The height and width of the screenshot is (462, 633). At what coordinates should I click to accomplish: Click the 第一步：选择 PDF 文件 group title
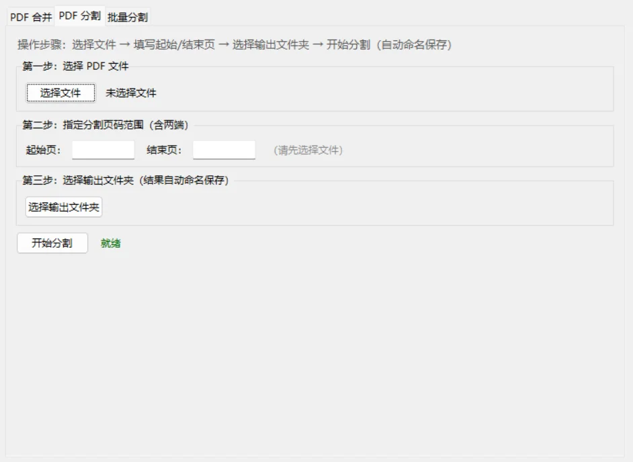[75, 66]
